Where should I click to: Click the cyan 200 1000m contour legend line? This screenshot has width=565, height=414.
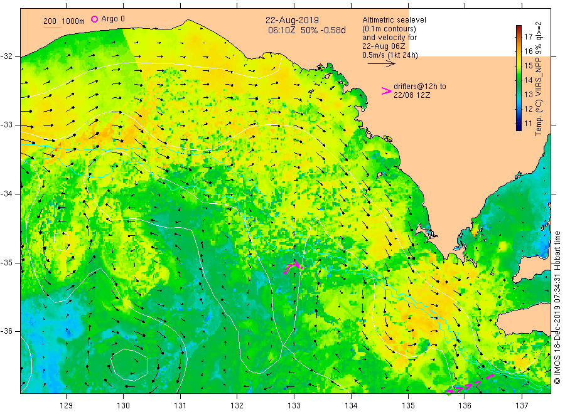(52, 26)
